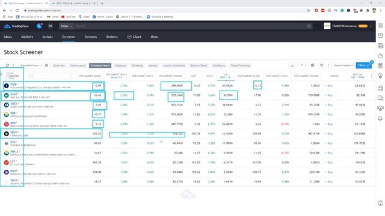Open the Ticker search type dropdown
The image size is (385, 216).
click(67, 26)
